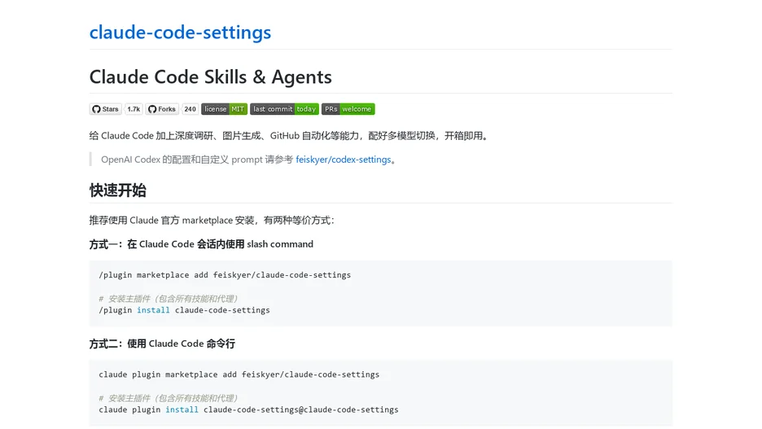Screen dimensions: 762x429
Task: Click the description paragraph starting 给 Claude Code
Action: tap(289, 136)
